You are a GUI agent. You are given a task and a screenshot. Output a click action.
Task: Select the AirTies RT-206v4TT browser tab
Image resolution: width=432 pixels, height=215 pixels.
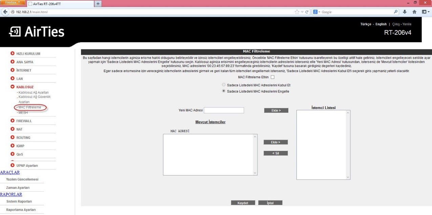click(x=60, y=4)
